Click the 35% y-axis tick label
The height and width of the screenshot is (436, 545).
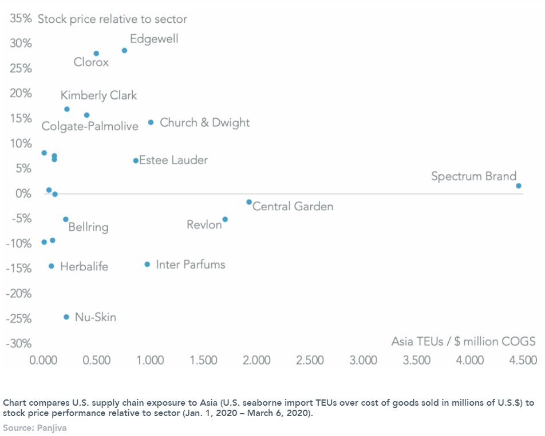tap(20, 19)
